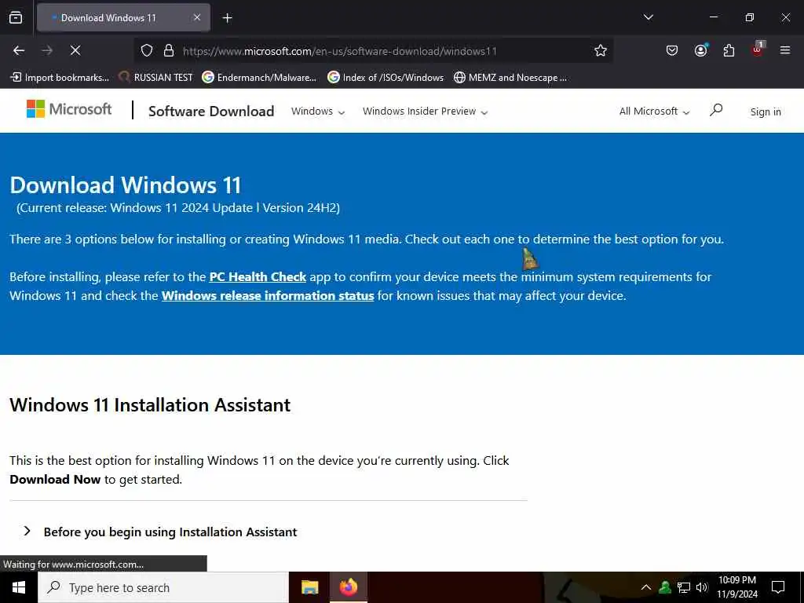Open the MEMZ and Noescape bookmark
Image resolution: width=804 pixels, height=603 pixels.
(x=510, y=78)
